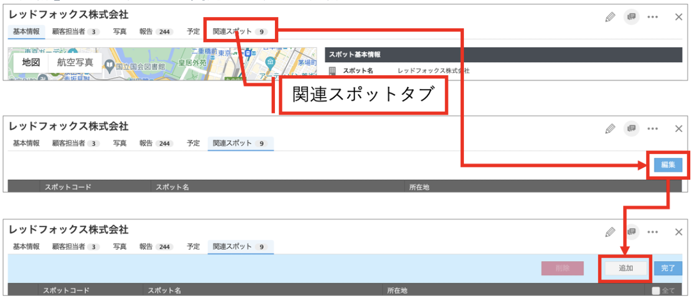Click the レッドフォックス株式会社 spot name value
The image size is (693, 305).
[x=434, y=70]
